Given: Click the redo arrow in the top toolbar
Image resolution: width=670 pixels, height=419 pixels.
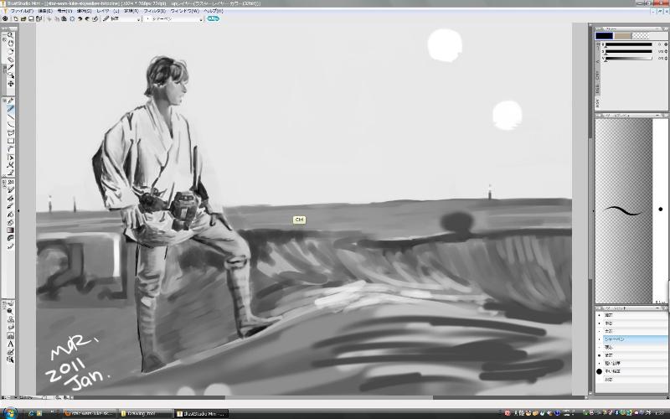Looking at the screenshot, I should (x=87, y=18).
